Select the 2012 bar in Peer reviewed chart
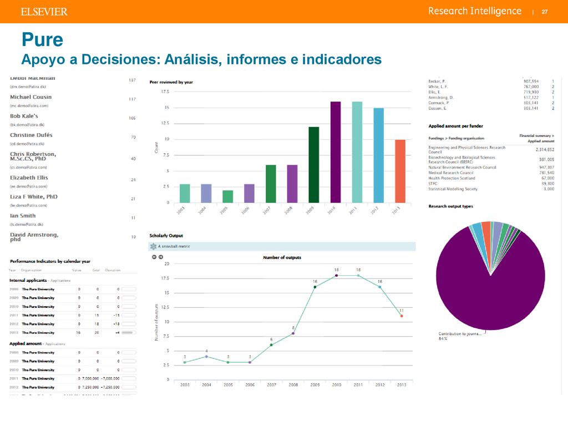 click(378, 155)
